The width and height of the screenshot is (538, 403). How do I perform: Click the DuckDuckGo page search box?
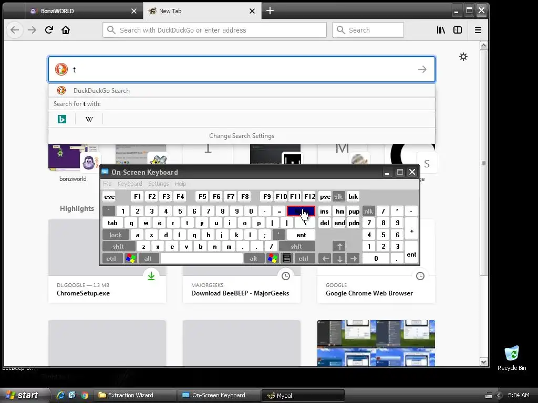[242, 70]
